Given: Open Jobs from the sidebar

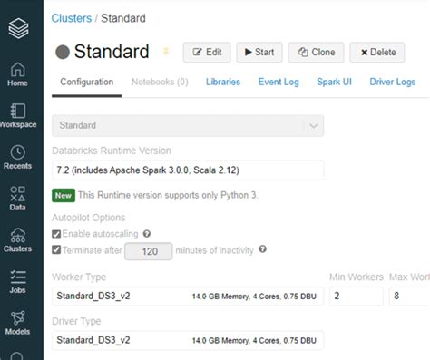Looking at the screenshot, I should 17,282.
